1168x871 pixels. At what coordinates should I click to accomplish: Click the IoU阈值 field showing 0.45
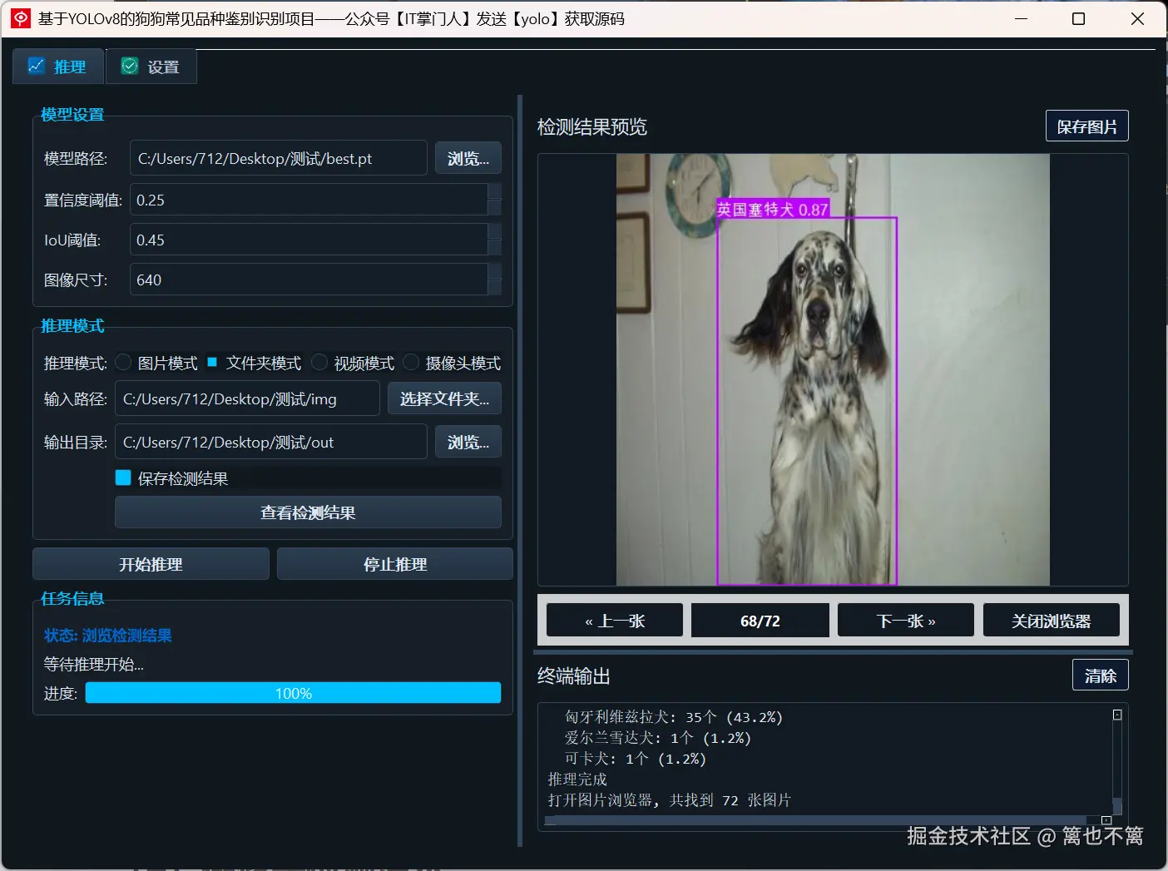pos(309,240)
